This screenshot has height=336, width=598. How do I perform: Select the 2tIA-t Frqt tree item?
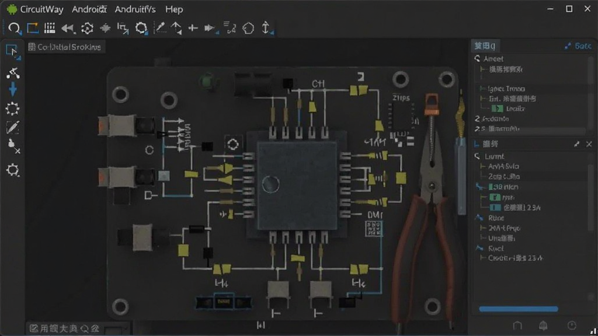pos(504,228)
